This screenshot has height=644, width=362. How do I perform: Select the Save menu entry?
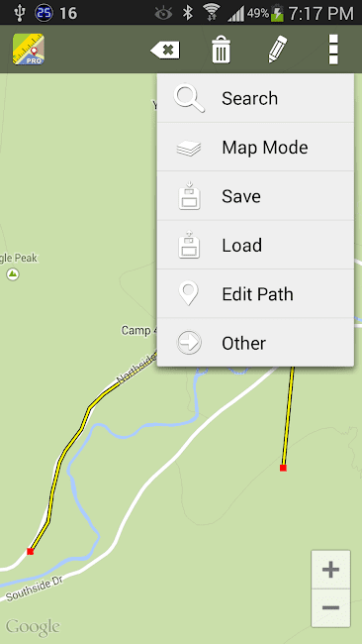point(255,196)
